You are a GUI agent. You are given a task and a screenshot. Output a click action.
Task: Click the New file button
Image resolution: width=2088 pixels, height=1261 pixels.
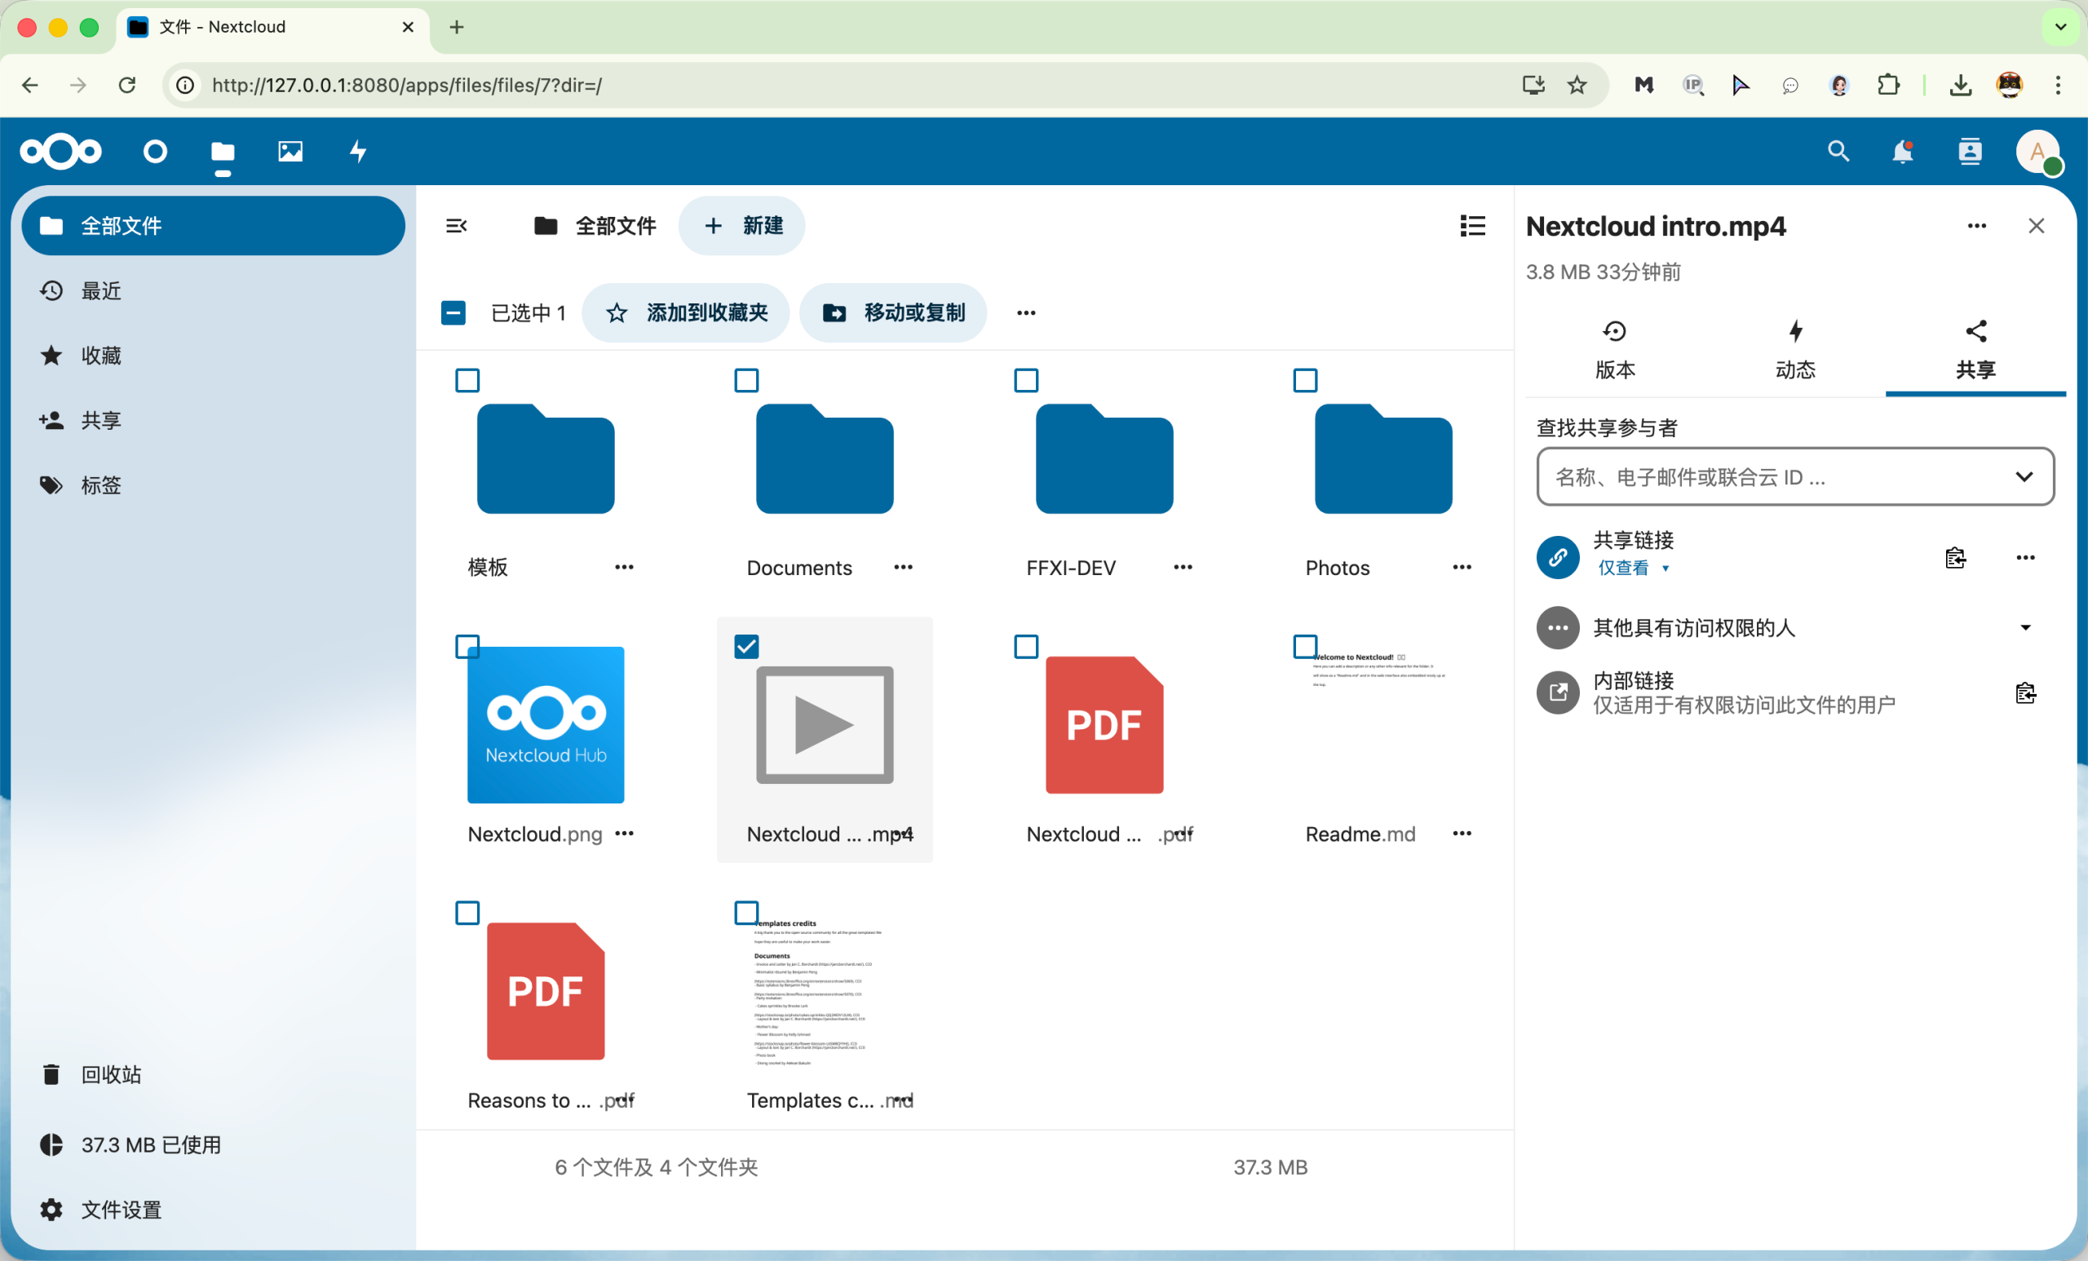coord(742,225)
